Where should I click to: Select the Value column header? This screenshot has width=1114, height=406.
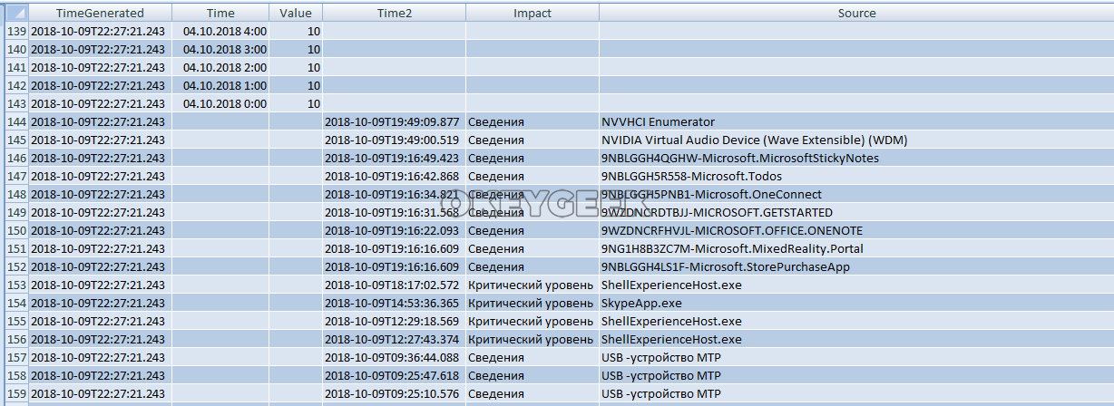click(295, 14)
